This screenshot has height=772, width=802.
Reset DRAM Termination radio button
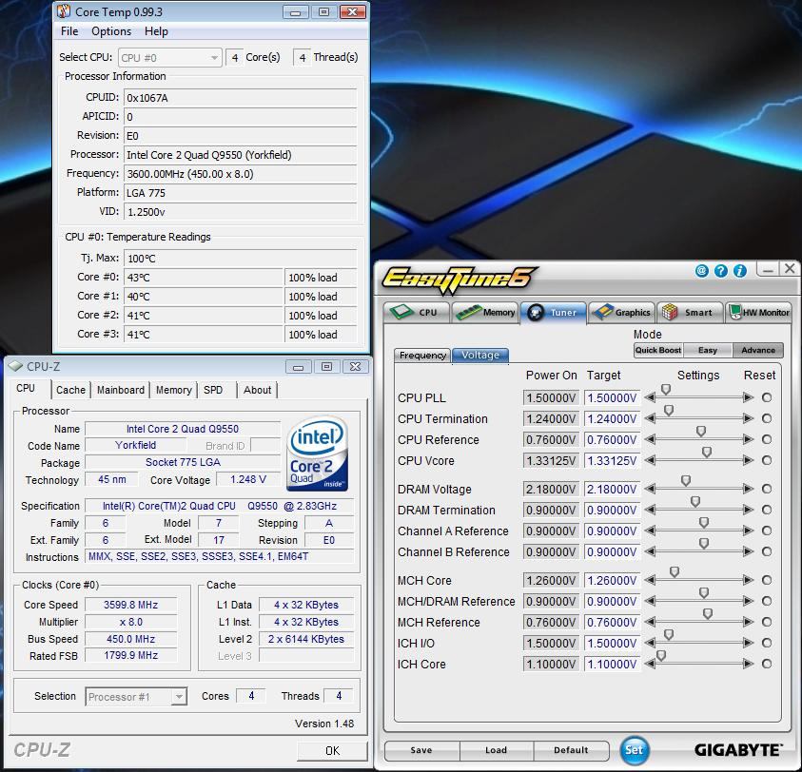767,511
